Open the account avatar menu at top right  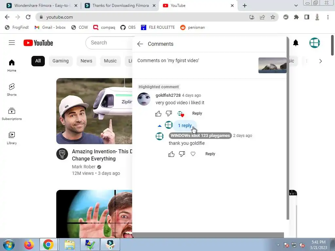tap(314, 43)
